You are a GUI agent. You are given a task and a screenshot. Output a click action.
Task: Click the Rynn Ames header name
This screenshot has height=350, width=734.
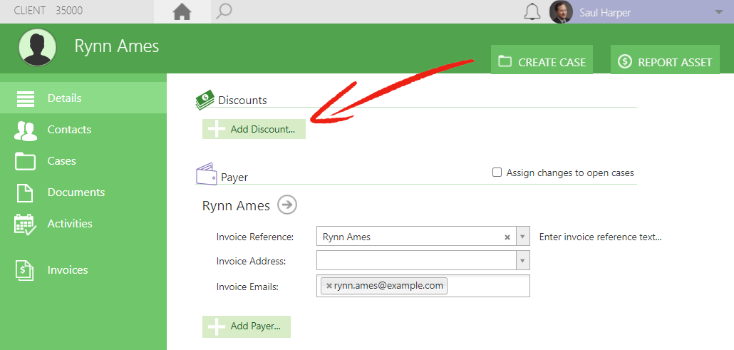pyautogui.click(x=117, y=46)
